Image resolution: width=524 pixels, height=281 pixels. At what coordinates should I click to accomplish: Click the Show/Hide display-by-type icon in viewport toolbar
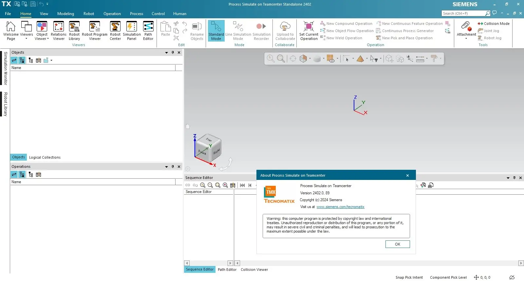[x=330, y=59]
